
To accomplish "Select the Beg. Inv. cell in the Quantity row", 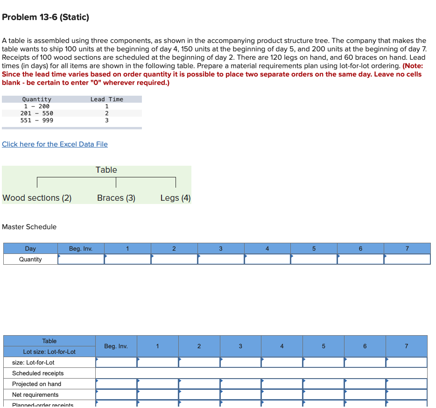I will pos(80,259).
